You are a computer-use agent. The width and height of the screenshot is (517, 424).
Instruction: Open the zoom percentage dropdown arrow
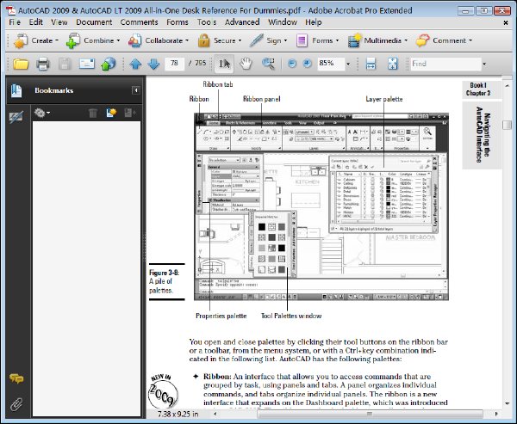(348, 64)
